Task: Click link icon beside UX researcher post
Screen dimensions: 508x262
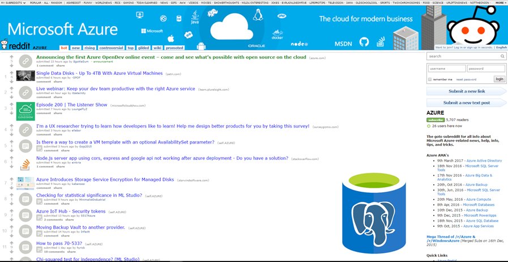Action: point(25,130)
